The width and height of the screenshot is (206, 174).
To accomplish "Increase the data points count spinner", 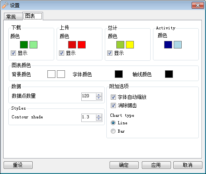I will point(99,95).
